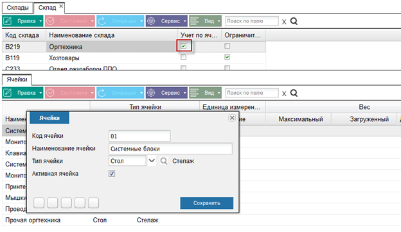Click the Сервис gear button in top toolbar
This screenshot has width=401, height=232.
pos(151,21)
